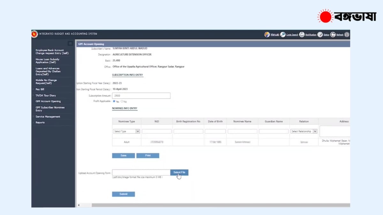This screenshot has height=215, width=383.
Task: Open House Loan Subsidy Application menu item
Action: [x=47, y=61]
